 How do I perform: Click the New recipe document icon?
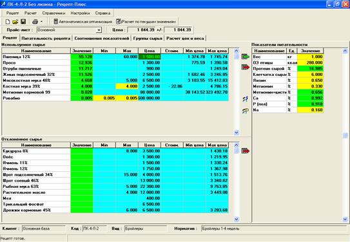pyautogui.click(x=8, y=22)
